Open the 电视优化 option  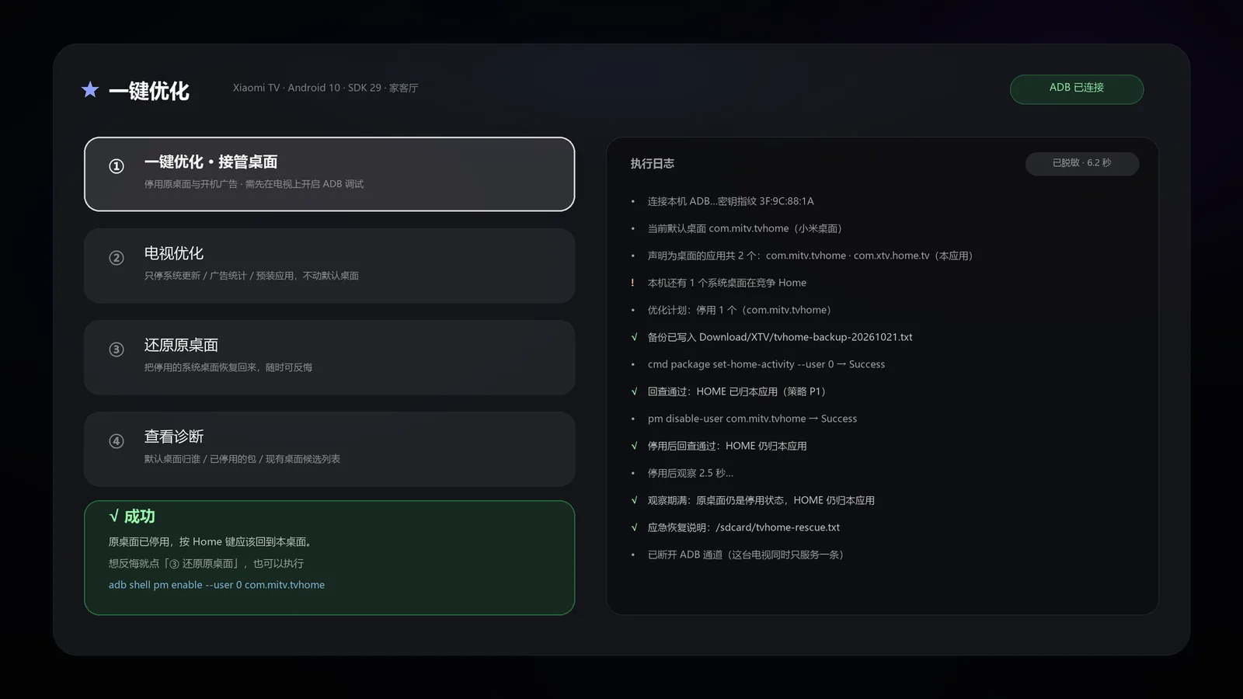329,266
